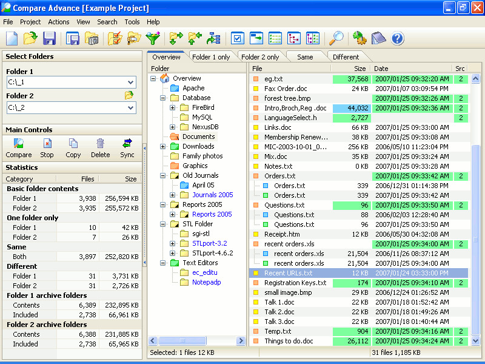The width and height of the screenshot is (485, 364).
Task: Click the Sync button in Main Controls
Action: point(127,147)
